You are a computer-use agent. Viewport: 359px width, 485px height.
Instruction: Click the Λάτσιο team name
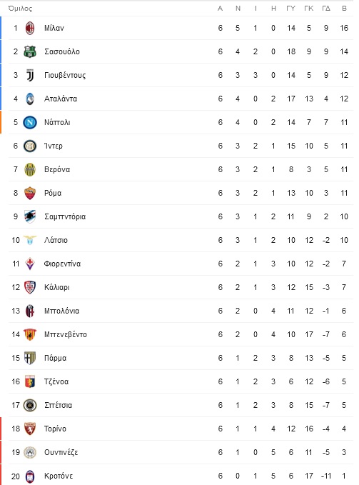56,240
